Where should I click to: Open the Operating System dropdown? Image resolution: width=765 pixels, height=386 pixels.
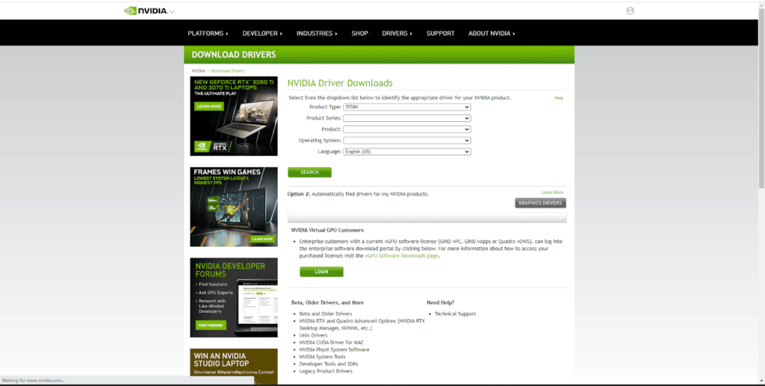click(407, 140)
